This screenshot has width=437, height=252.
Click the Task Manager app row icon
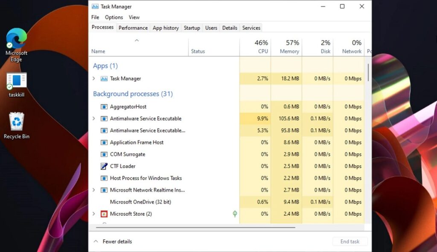(x=104, y=79)
